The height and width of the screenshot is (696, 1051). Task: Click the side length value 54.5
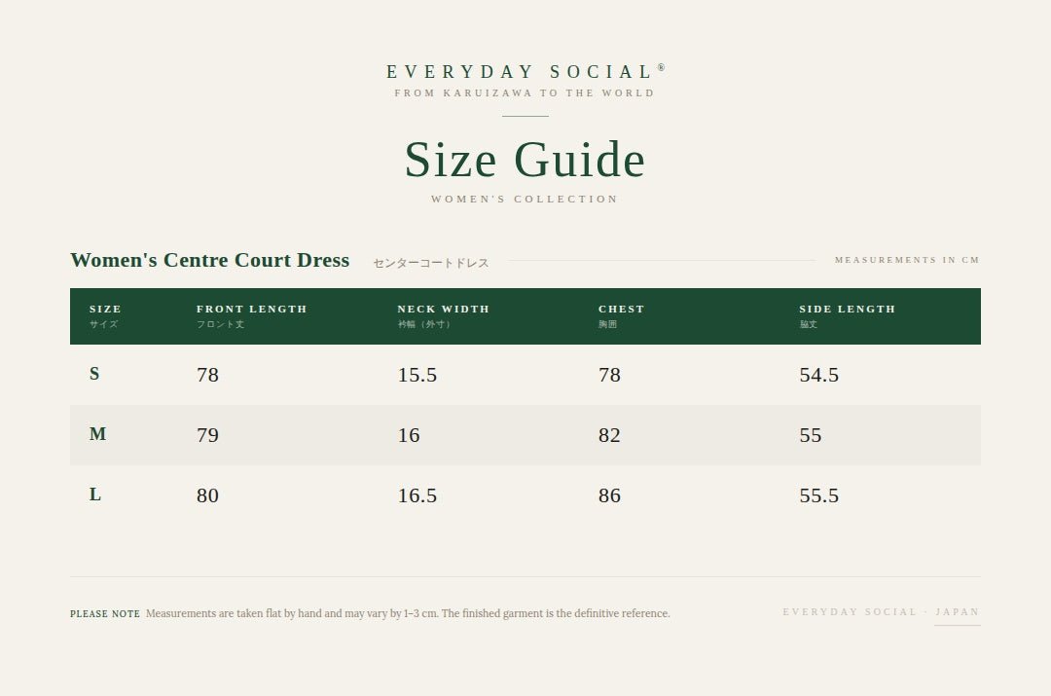click(818, 375)
